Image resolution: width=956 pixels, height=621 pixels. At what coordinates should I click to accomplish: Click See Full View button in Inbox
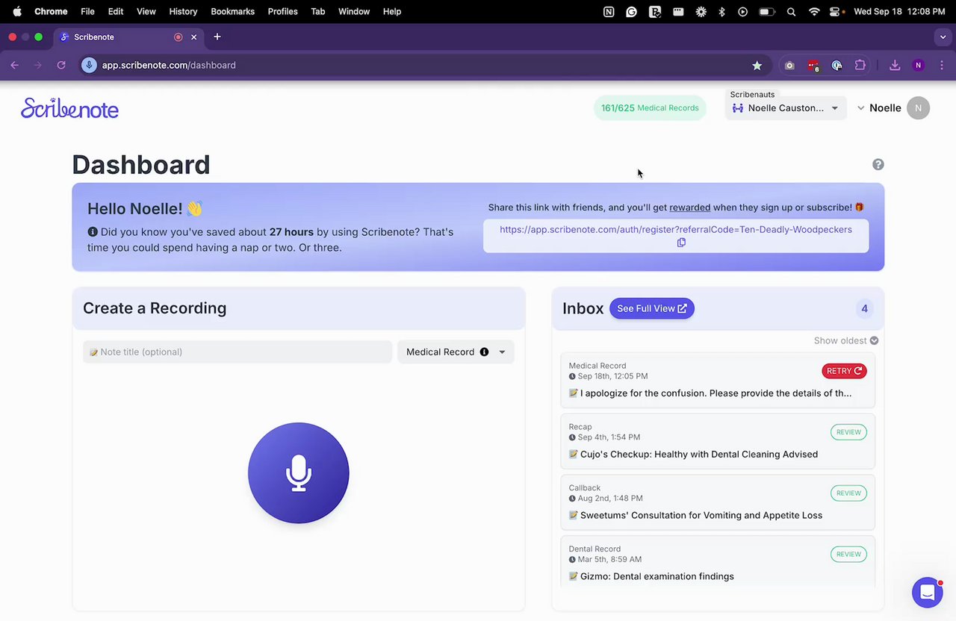coord(652,308)
